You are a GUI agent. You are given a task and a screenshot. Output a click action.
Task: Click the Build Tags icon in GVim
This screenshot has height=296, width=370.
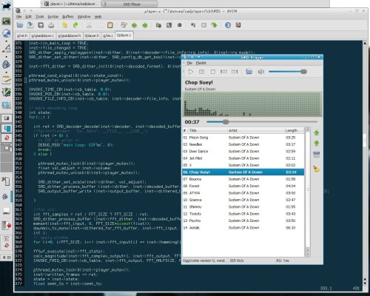point(203,25)
